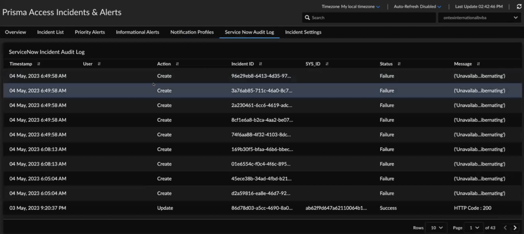524x234 pixels.
Task: Sort the Status column using its icon
Action: [x=399, y=64]
